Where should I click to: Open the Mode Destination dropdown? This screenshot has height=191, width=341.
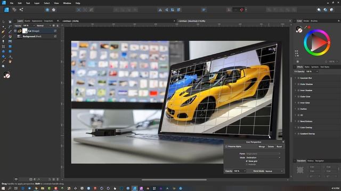[263, 158]
